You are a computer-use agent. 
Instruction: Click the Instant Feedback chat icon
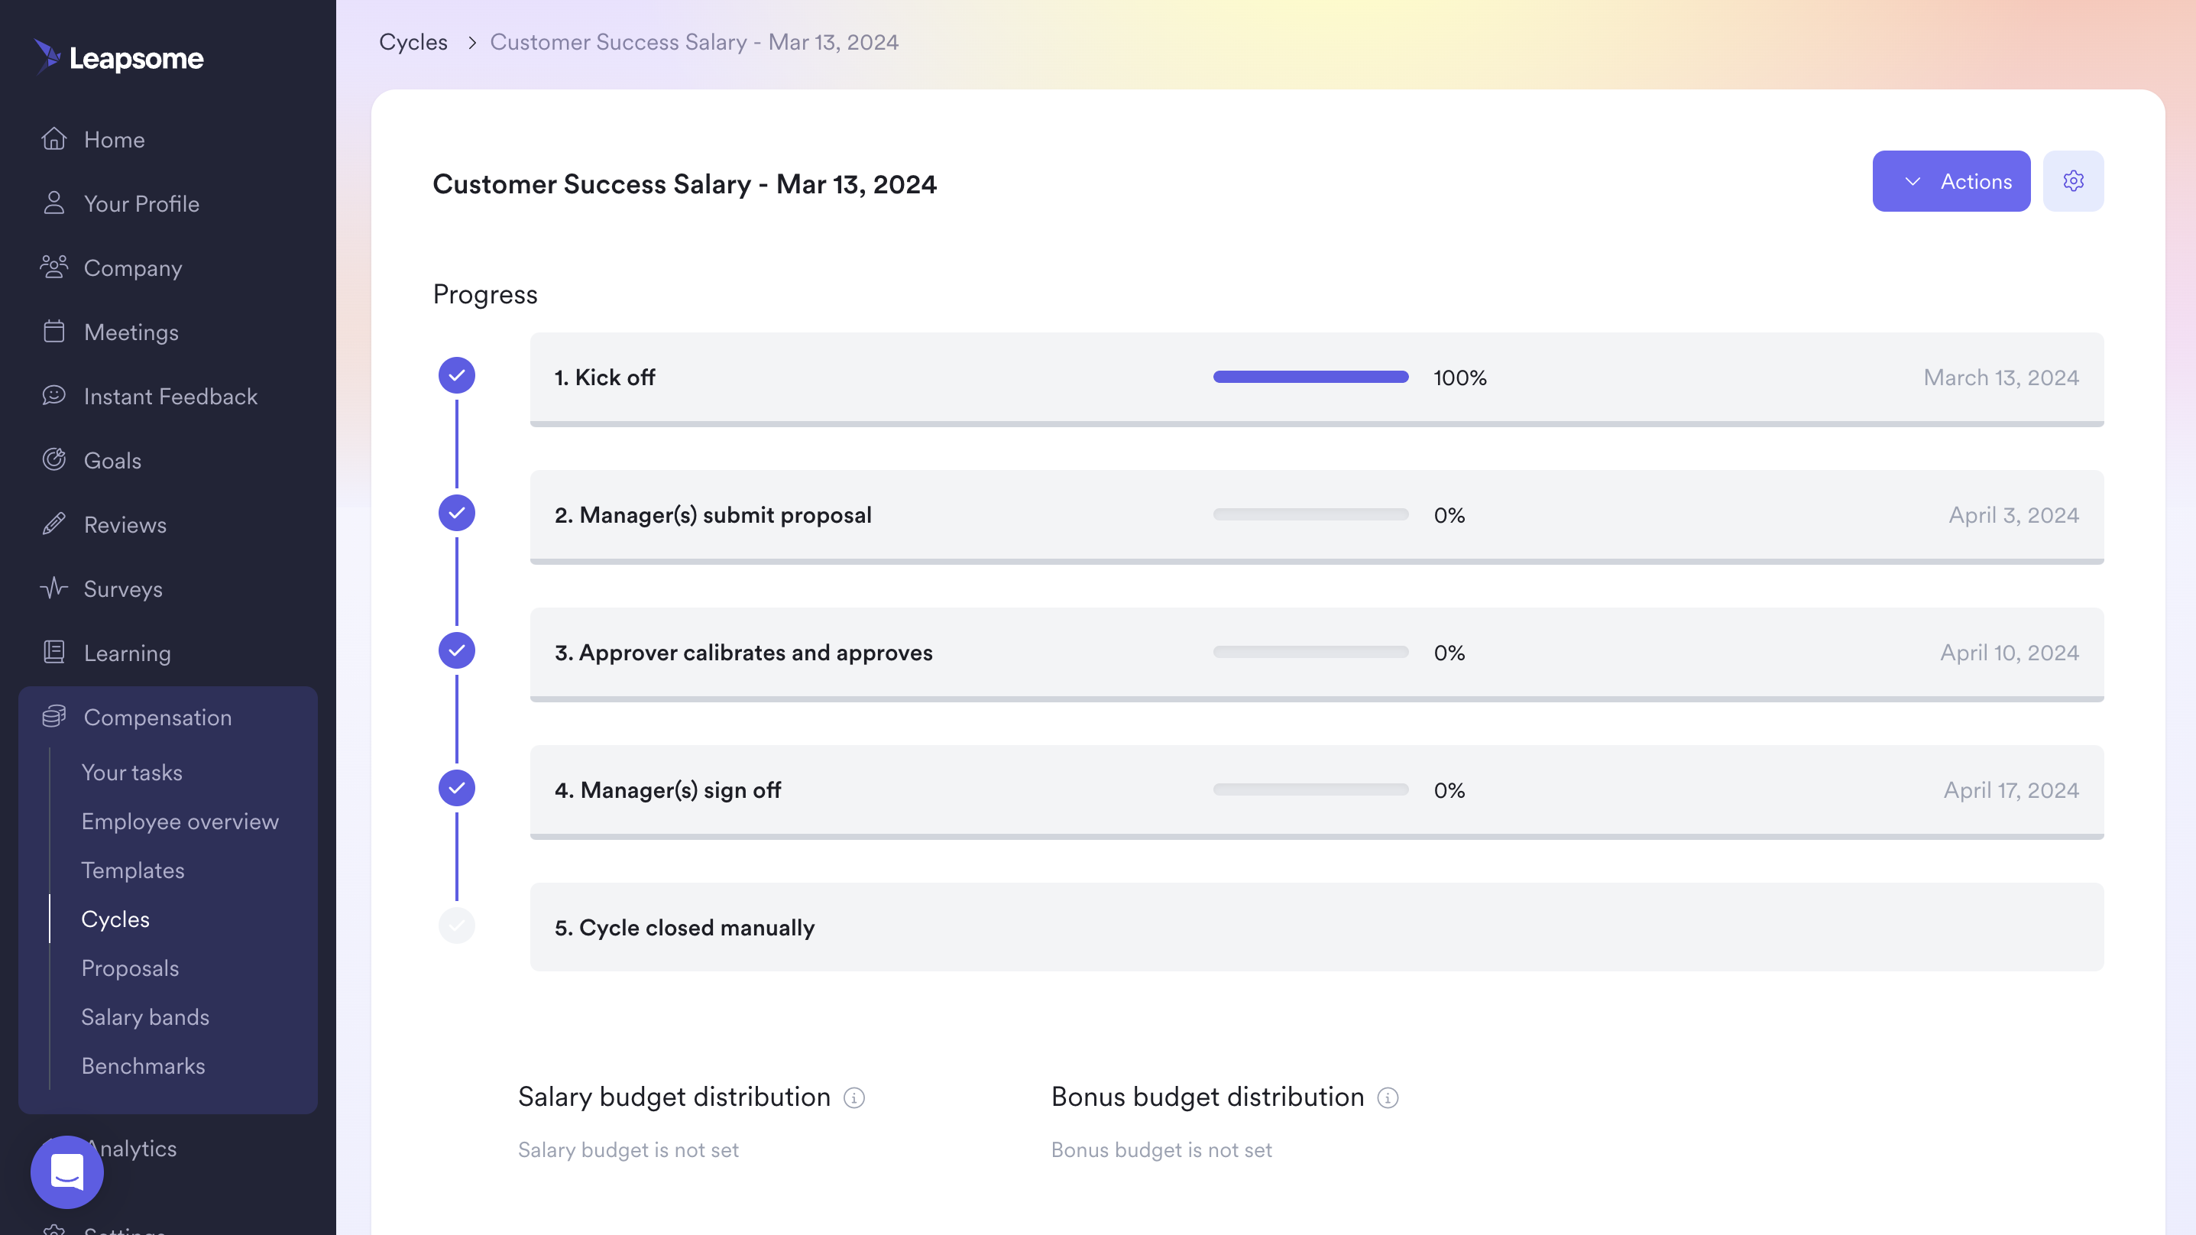point(53,395)
